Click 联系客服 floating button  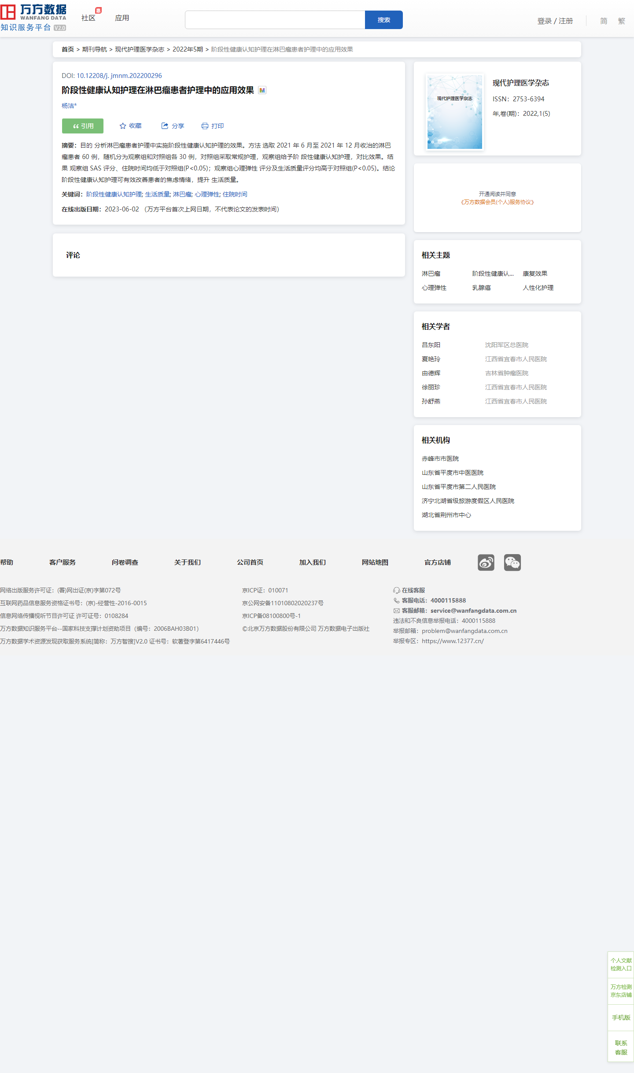(x=621, y=1047)
